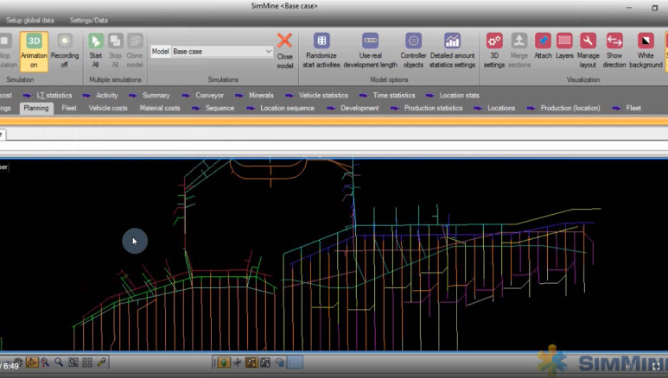Select the pan hand tool
This screenshot has height=378, width=668.
click(x=17, y=362)
